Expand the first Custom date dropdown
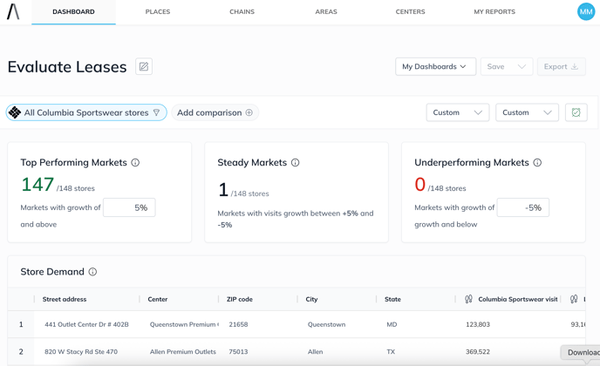 457,112
